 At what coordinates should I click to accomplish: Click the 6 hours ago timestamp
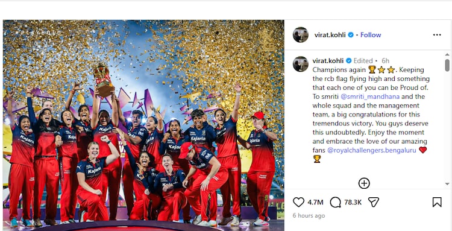tap(309, 216)
